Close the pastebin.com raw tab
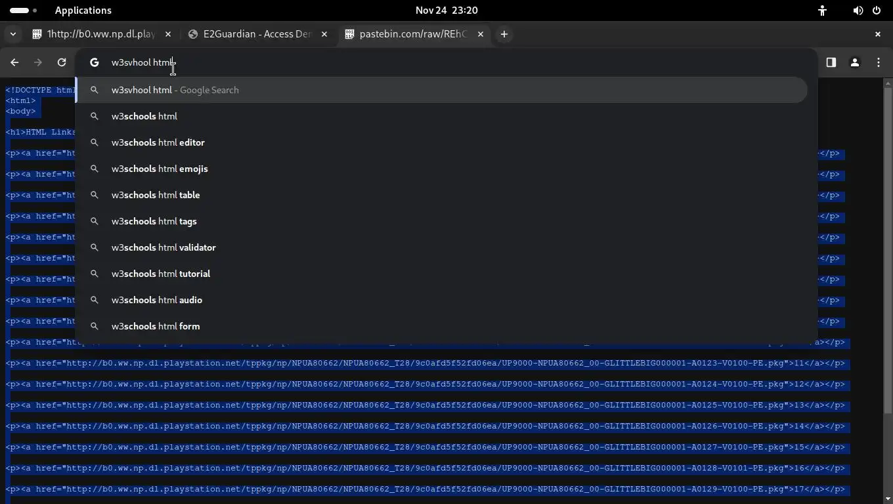Viewport: 893px width, 504px height. tap(481, 34)
